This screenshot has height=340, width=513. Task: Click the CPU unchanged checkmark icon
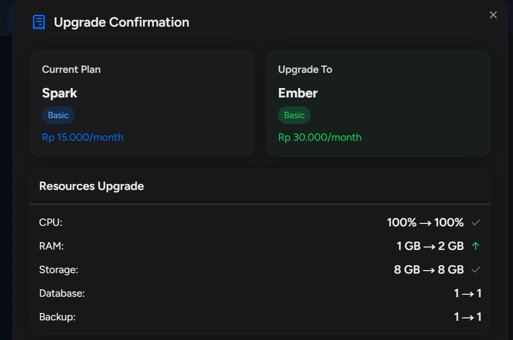[476, 222]
